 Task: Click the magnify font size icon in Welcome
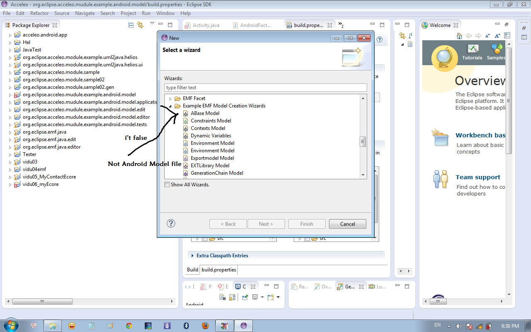(x=497, y=36)
